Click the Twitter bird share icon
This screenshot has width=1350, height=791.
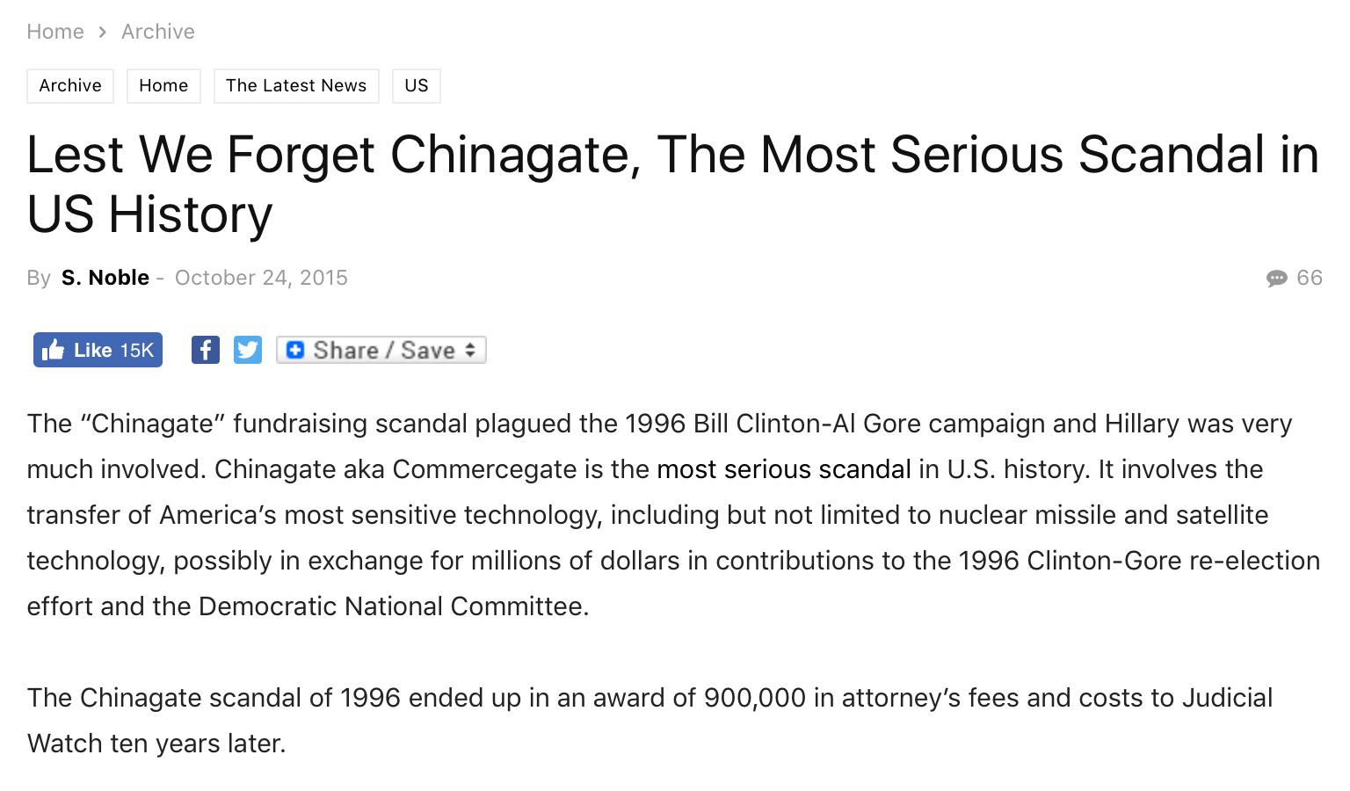point(248,350)
